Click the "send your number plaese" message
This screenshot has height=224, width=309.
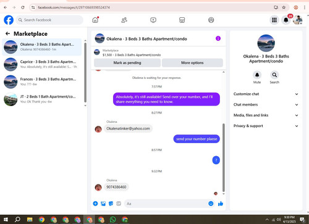point(197,139)
